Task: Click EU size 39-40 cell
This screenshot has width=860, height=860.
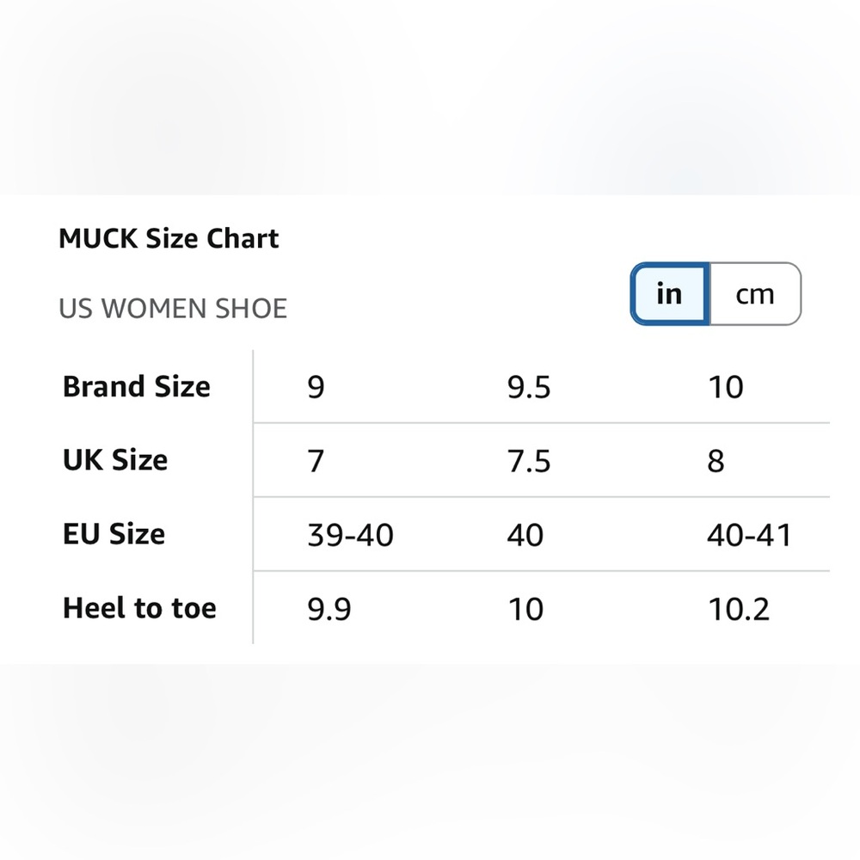Action: click(x=351, y=535)
